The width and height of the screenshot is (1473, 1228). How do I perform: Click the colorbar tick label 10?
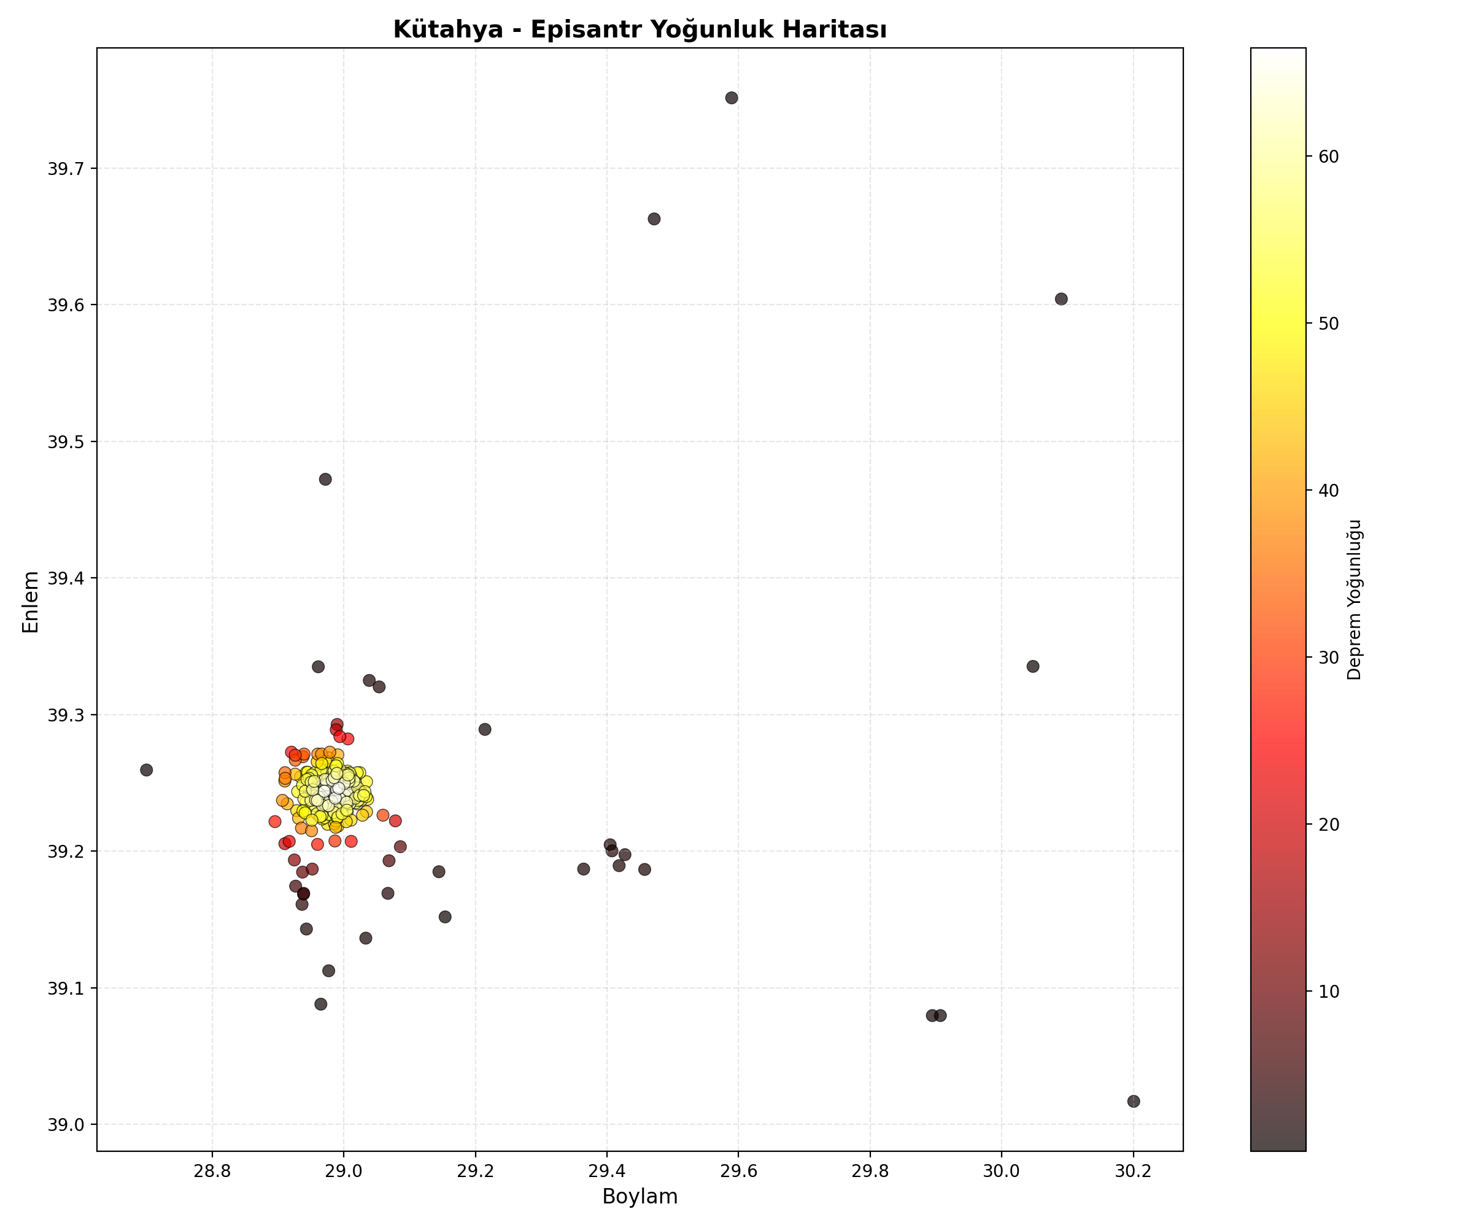(1329, 992)
